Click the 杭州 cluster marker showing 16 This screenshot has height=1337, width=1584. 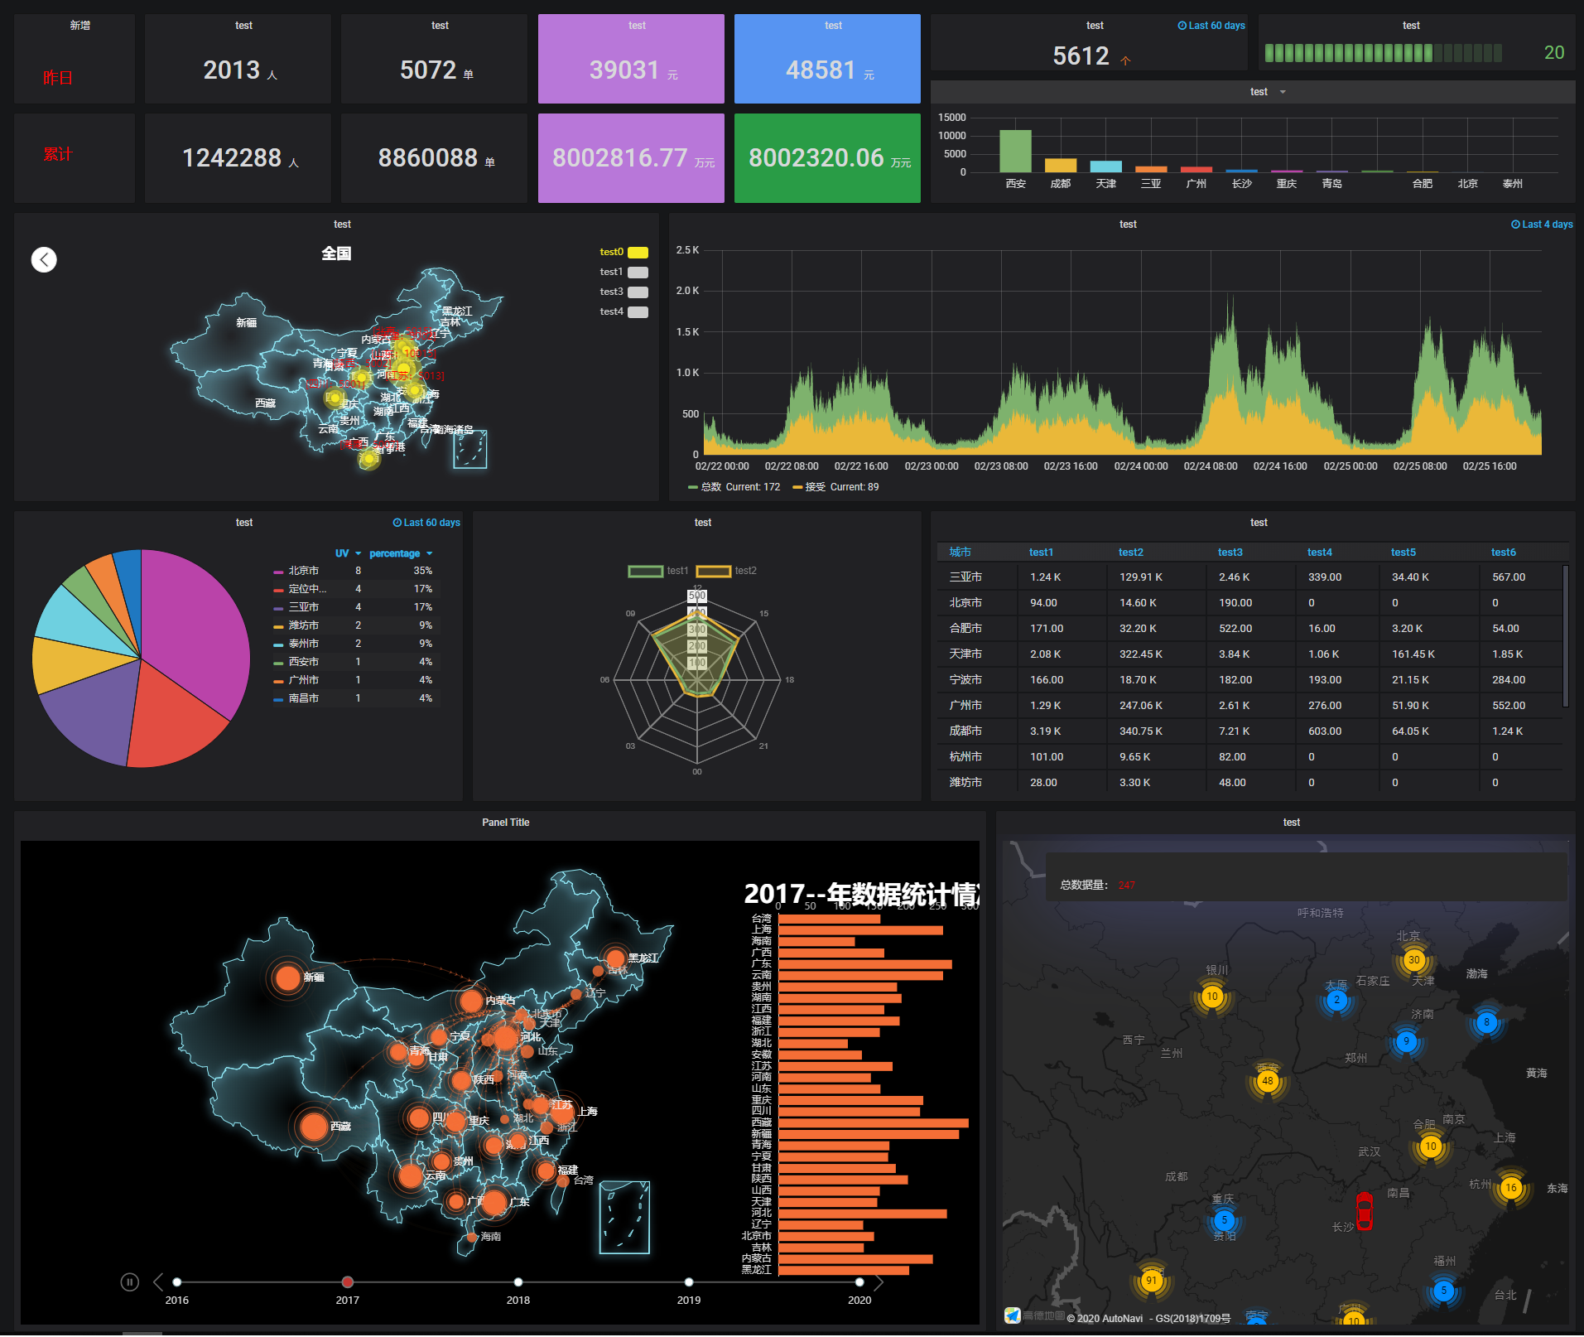[1511, 1188]
